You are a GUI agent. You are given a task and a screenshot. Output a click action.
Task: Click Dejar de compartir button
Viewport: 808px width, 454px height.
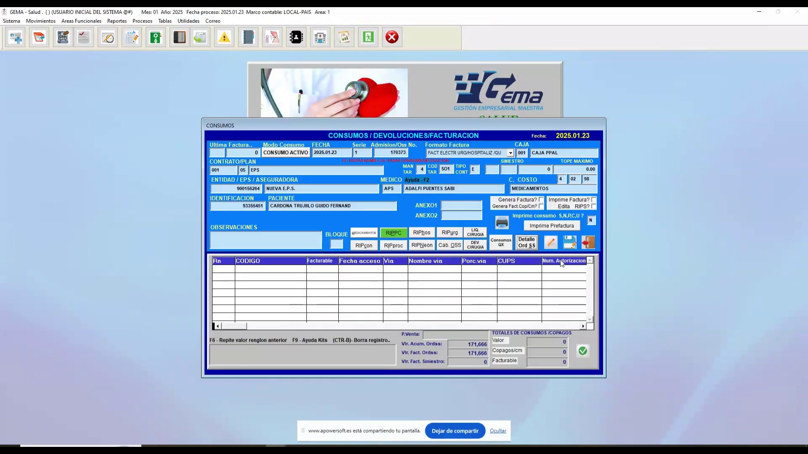click(x=455, y=431)
